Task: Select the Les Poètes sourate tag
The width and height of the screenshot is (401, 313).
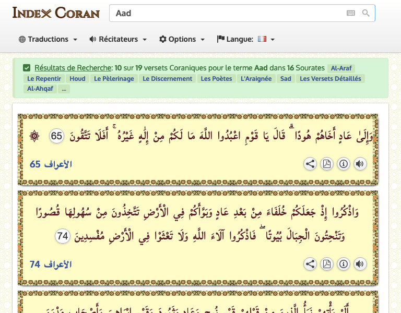Action: click(216, 79)
